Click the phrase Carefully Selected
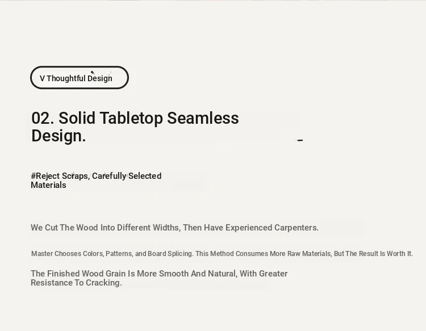This screenshot has height=331, width=426. (127, 176)
